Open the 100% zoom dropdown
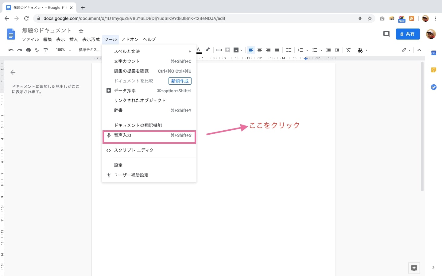 [63, 50]
